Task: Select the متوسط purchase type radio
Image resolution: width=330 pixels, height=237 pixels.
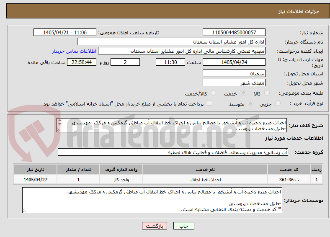Action: tap(250, 103)
